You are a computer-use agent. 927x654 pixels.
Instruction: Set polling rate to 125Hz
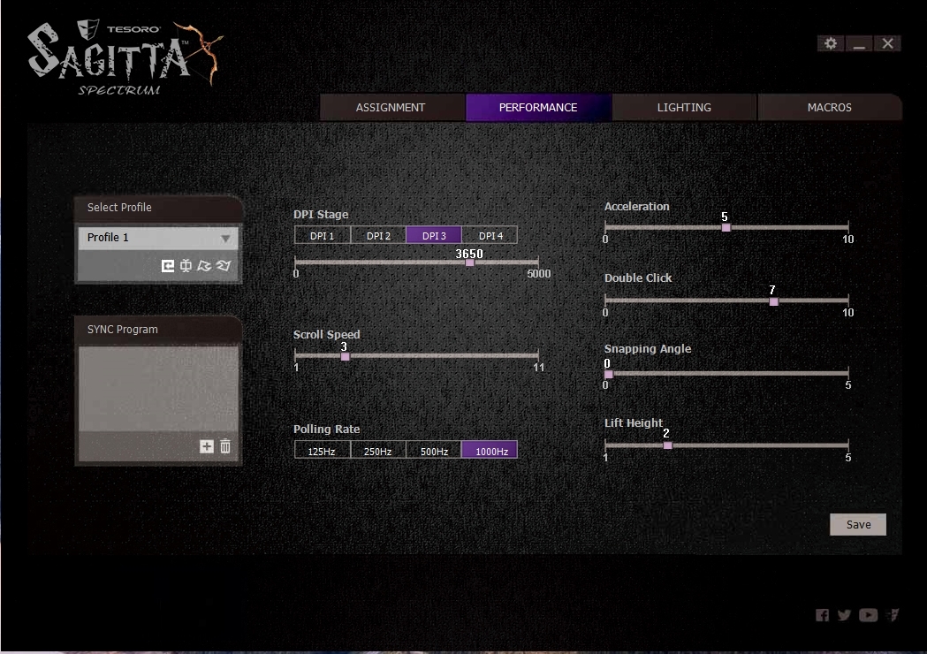click(x=322, y=451)
